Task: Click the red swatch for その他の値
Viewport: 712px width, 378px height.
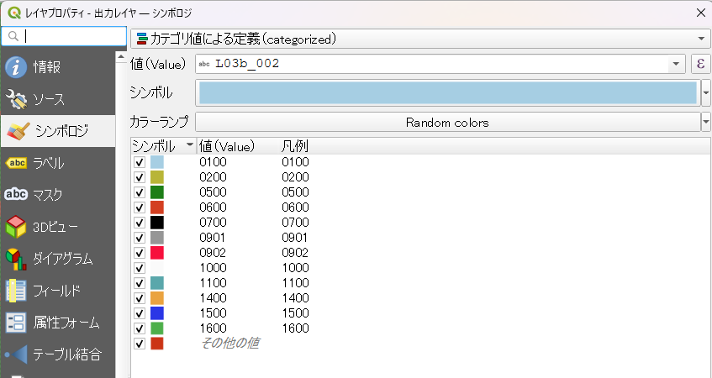Action: tap(157, 343)
